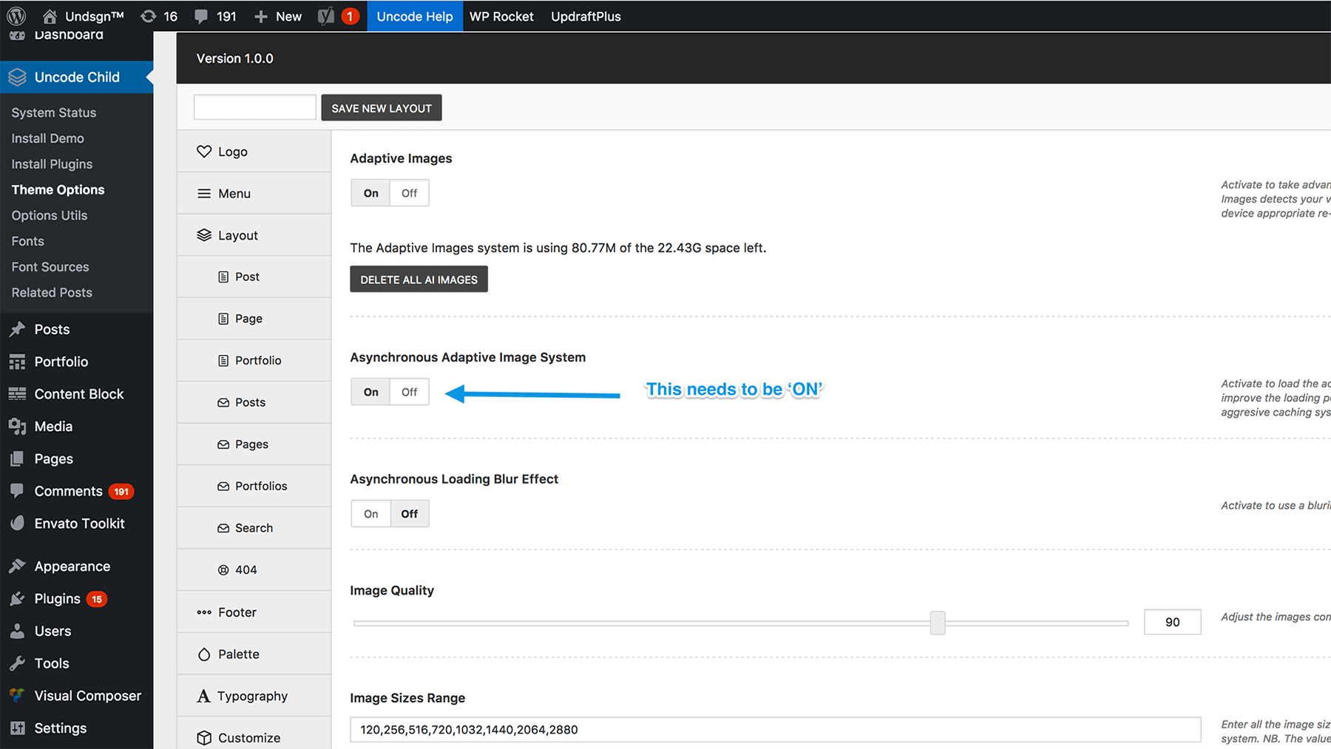Click the Image Sizes Range field
This screenshot has height=749, width=1331.
coord(774,730)
